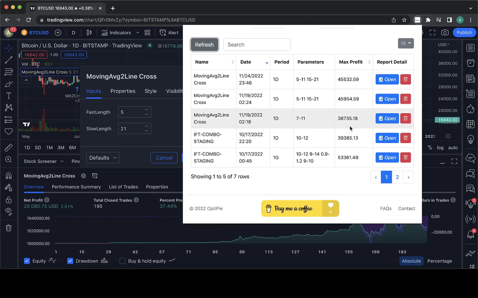Increase FastLength with the up stepper arrow
The height and width of the screenshot is (298, 478).
click(x=146, y=110)
